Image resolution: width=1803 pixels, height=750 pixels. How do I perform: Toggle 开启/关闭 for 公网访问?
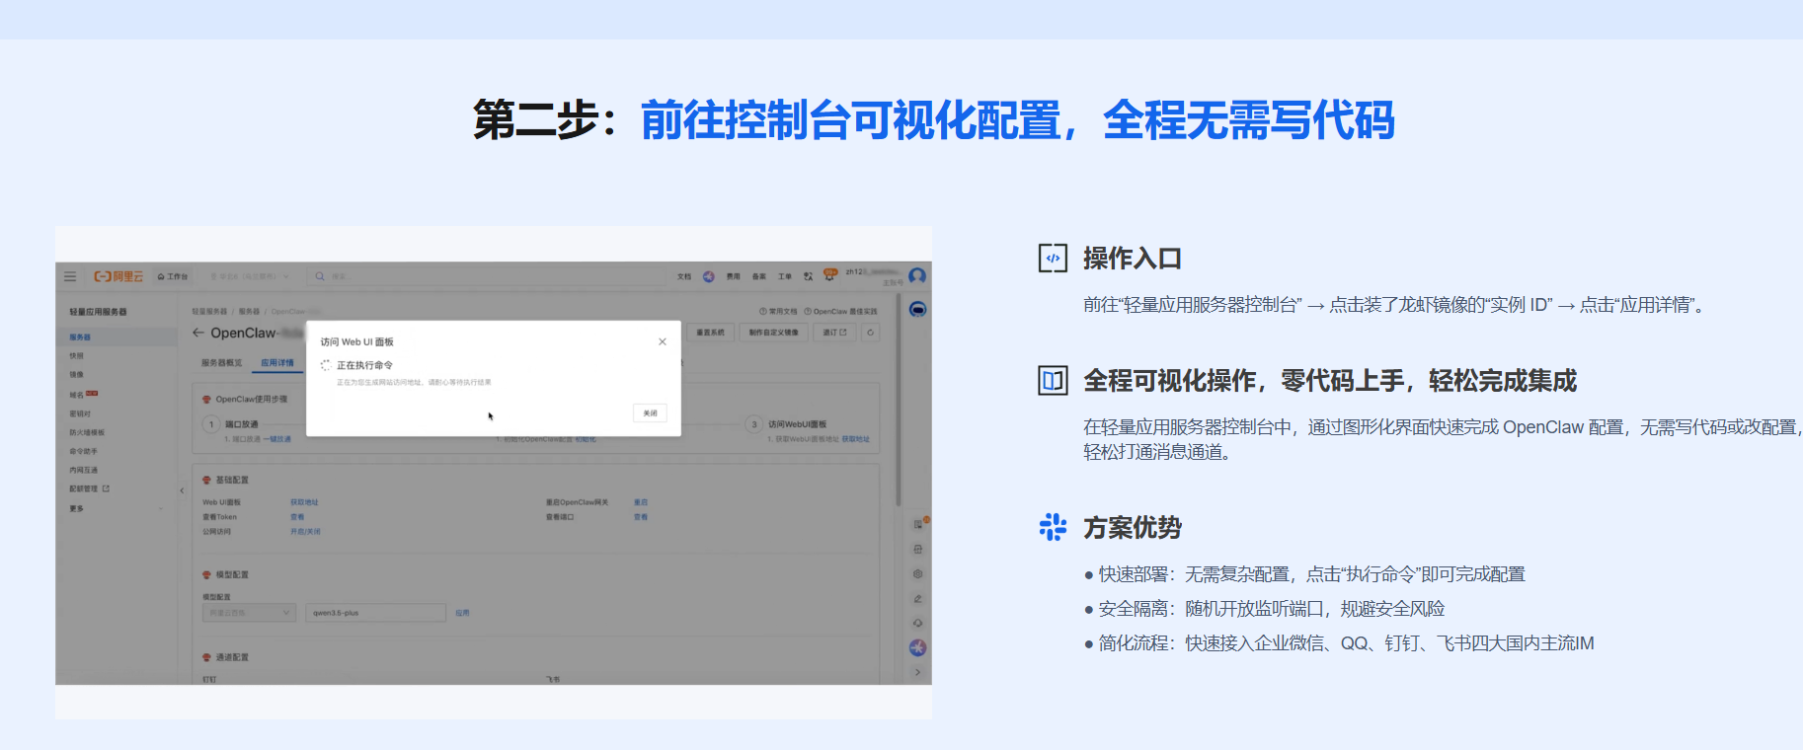click(305, 531)
